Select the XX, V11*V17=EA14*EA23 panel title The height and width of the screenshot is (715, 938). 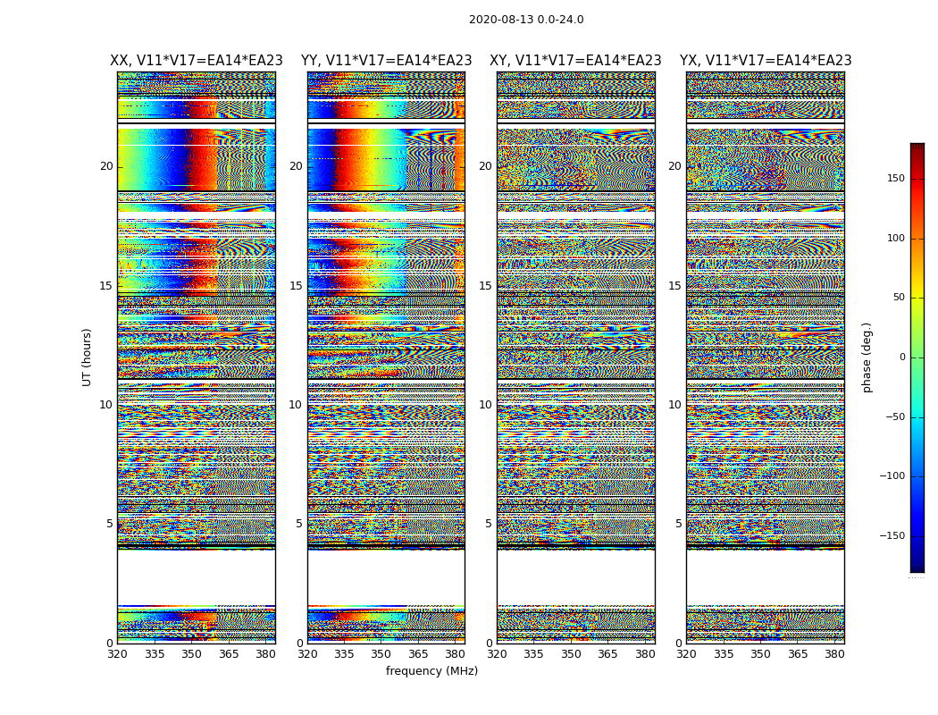[197, 61]
